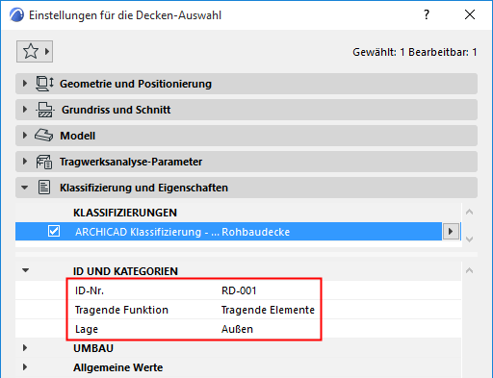The width and height of the screenshot is (493, 378).
Task: Click the Lage value Außen
Action: tap(237, 329)
